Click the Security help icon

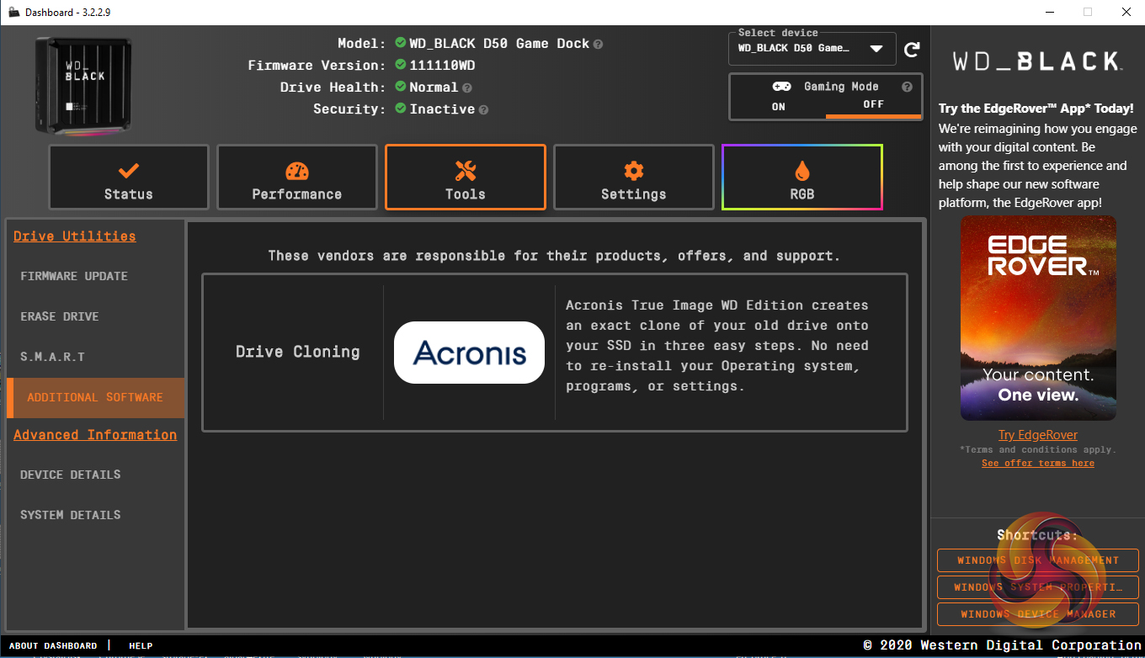pyautogui.click(x=483, y=109)
